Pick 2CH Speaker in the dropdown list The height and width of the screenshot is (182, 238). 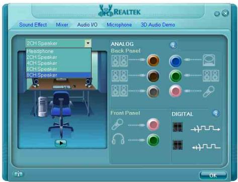pos(58,57)
